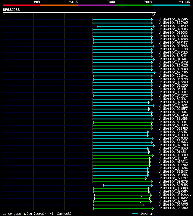Select the UniRef100_B6UGD8 label

[x=173, y=119]
